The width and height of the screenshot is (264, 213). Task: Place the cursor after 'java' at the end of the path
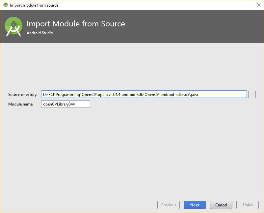pos(198,95)
